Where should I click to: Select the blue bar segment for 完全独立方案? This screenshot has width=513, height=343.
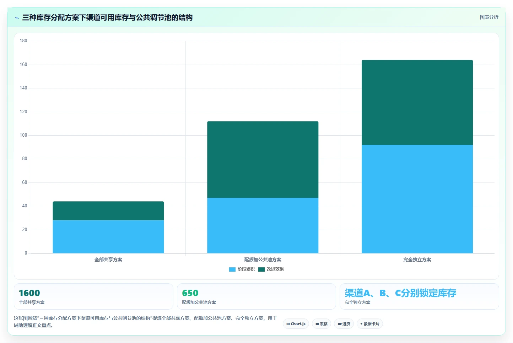[x=417, y=199]
